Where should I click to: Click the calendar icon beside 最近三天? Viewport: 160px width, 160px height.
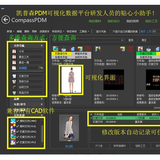coord(14,57)
